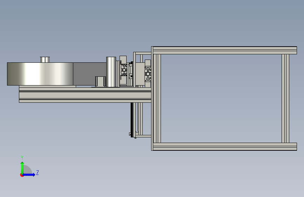This screenshot has width=304, height=197.
Task: Select the small cylinder atop the large drum
Action: coord(45,60)
